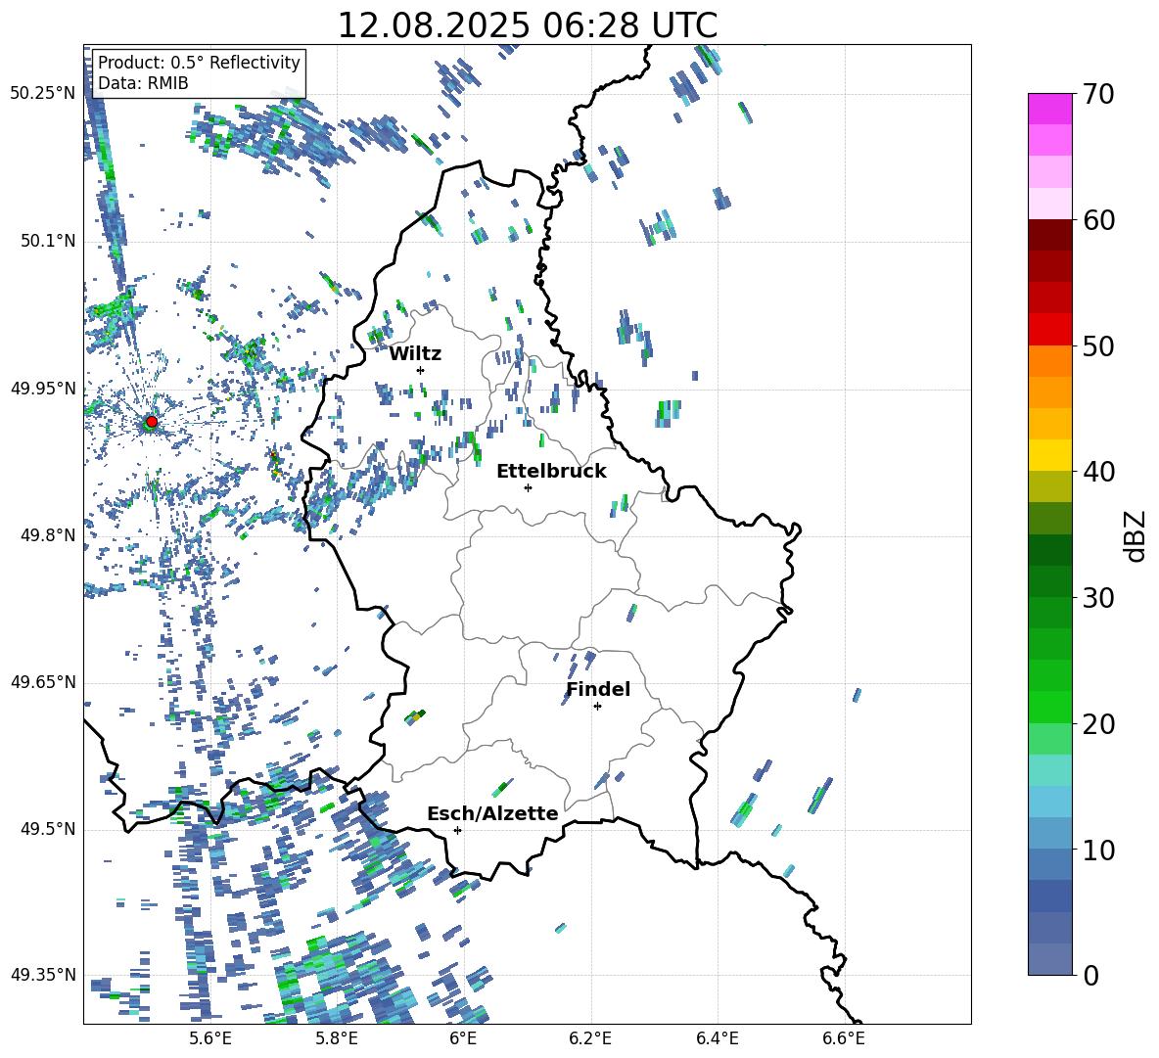Select the Esch/Alzette city label

click(x=492, y=813)
